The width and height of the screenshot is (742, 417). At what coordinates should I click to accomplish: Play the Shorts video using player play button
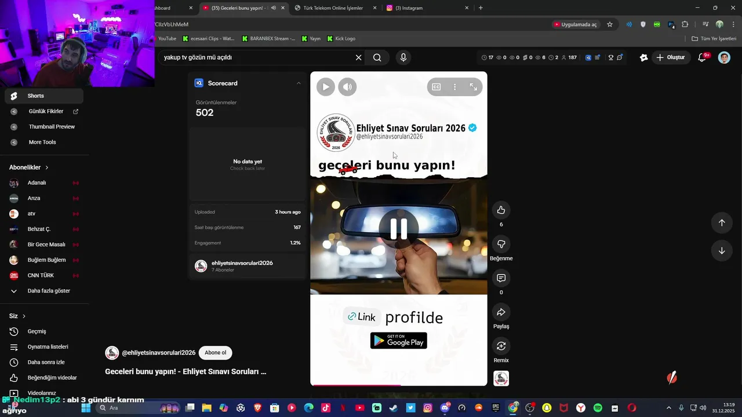pos(326,87)
